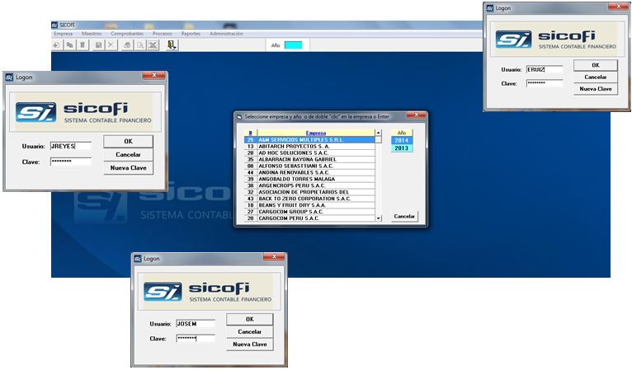Click the Cancel X toolbar icon
Screen dimensions: 632x370
pos(111,45)
